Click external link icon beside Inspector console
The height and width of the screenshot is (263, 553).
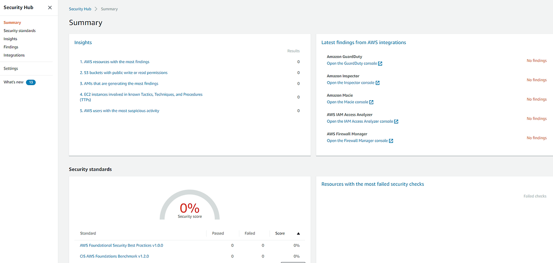click(x=378, y=83)
